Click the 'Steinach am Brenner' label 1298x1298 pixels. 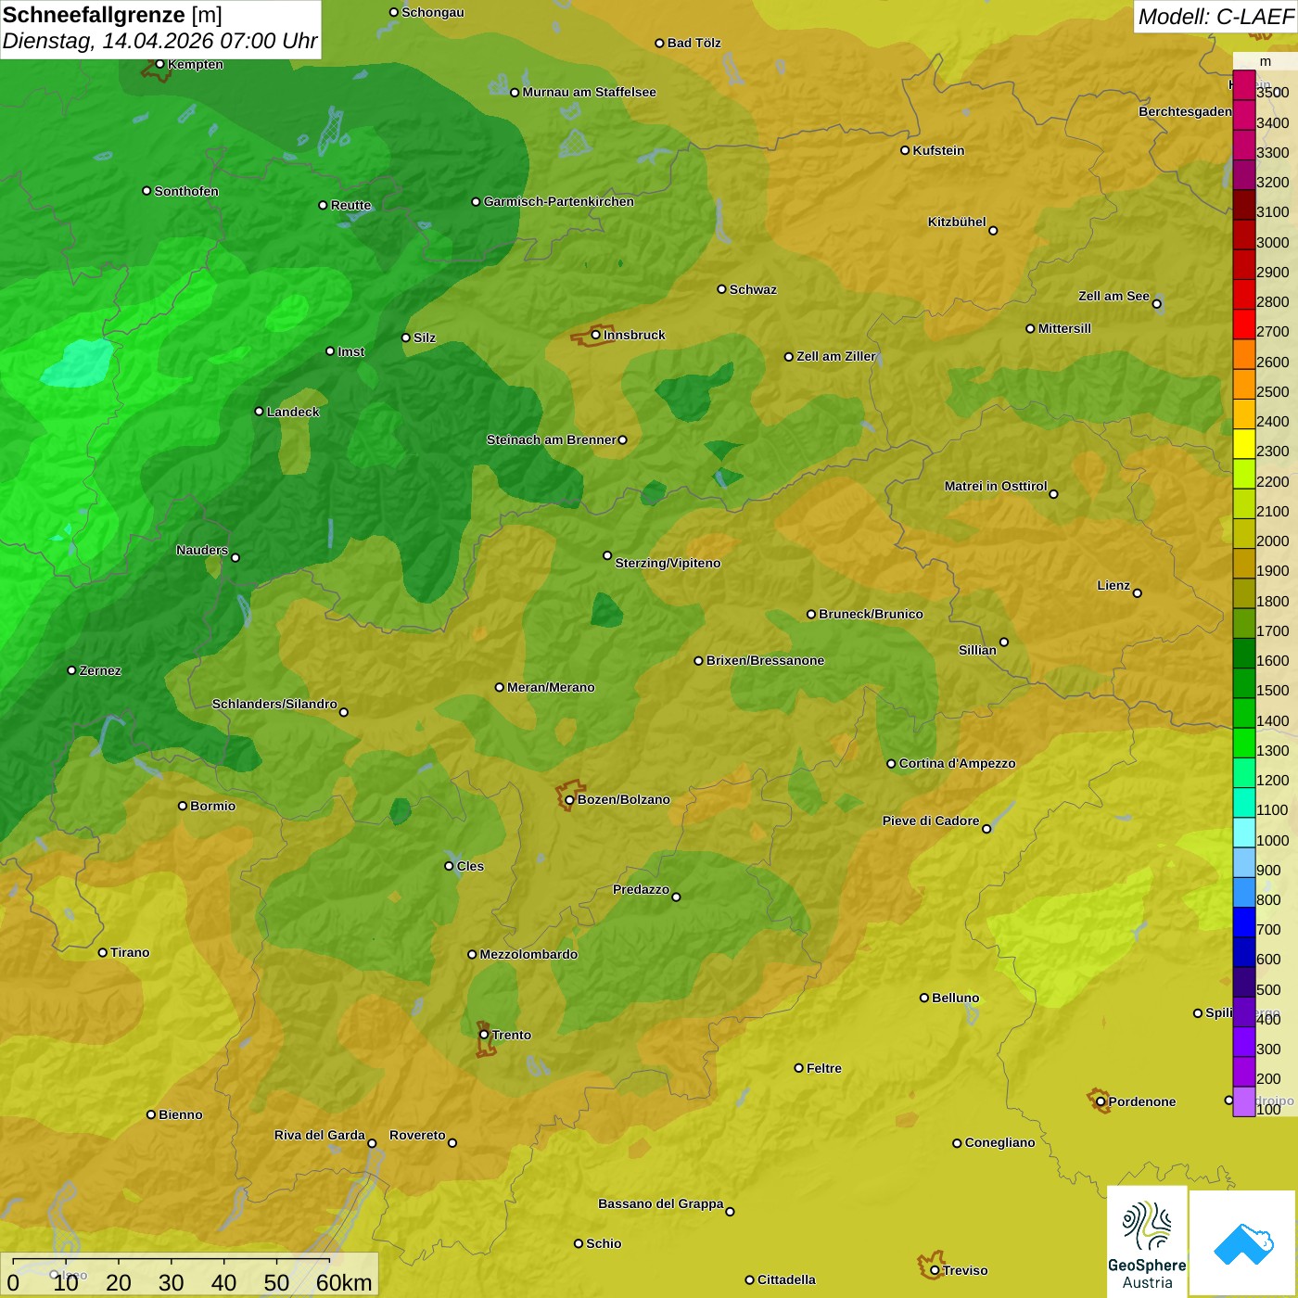[552, 439]
